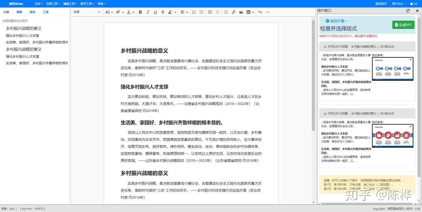Select second 生活美、家园好 outline item
422x212 pixels.
(x=37, y=63)
